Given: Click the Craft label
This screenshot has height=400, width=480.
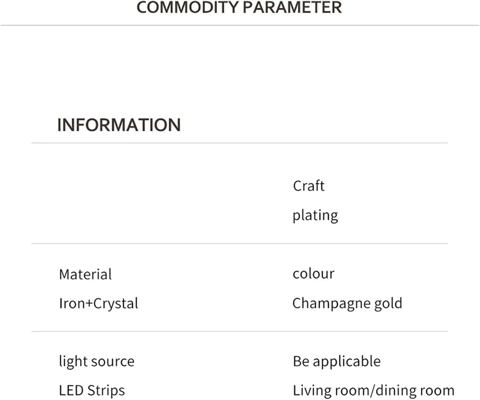Looking at the screenshot, I should 308,186.
